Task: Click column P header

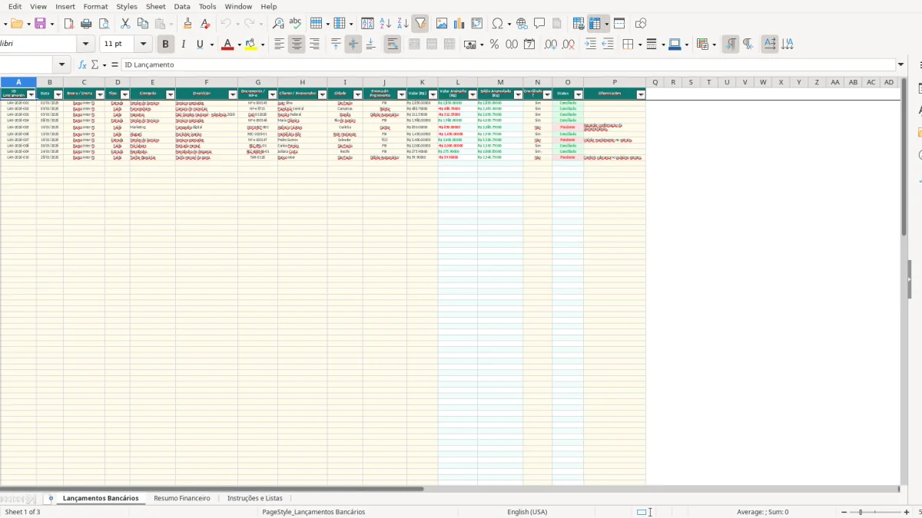Action: coord(615,82)
